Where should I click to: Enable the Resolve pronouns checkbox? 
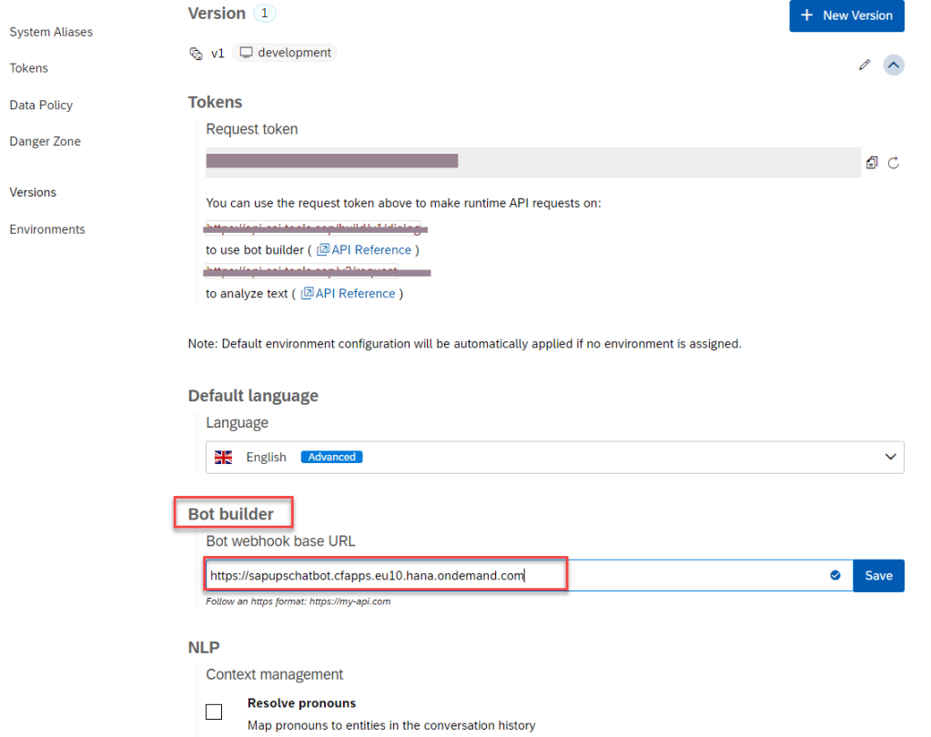coord(214,712)
